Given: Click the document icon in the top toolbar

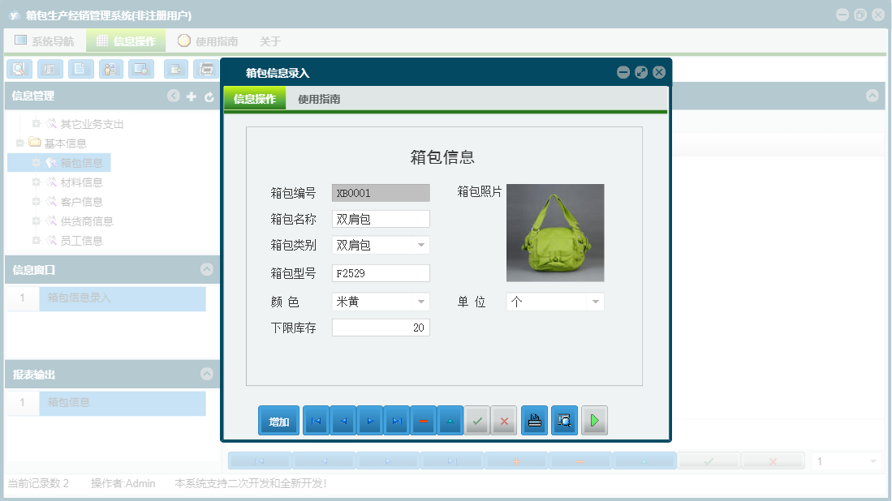Looking at the screenshot, I should (x=80, y=69).
